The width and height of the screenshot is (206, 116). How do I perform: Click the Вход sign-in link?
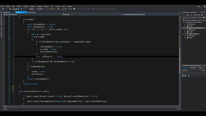[199, 6]
